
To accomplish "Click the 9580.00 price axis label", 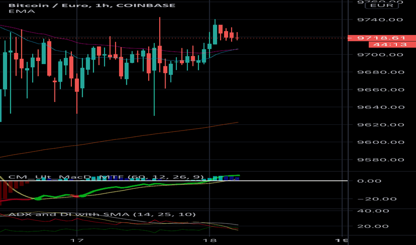I will coord(381,160).
